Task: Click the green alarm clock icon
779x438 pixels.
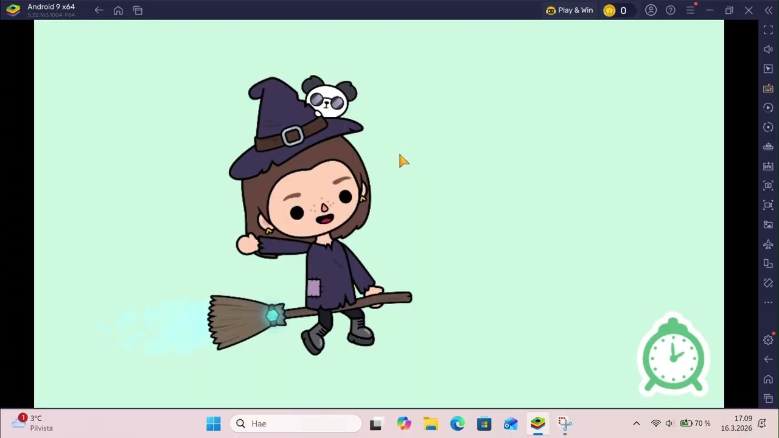Action: click(x=673, y=356)
